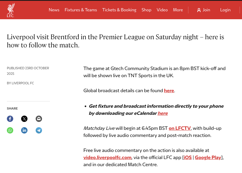
Task: Open the 'on LFCTV' link
Action: [x=180, y=128]
